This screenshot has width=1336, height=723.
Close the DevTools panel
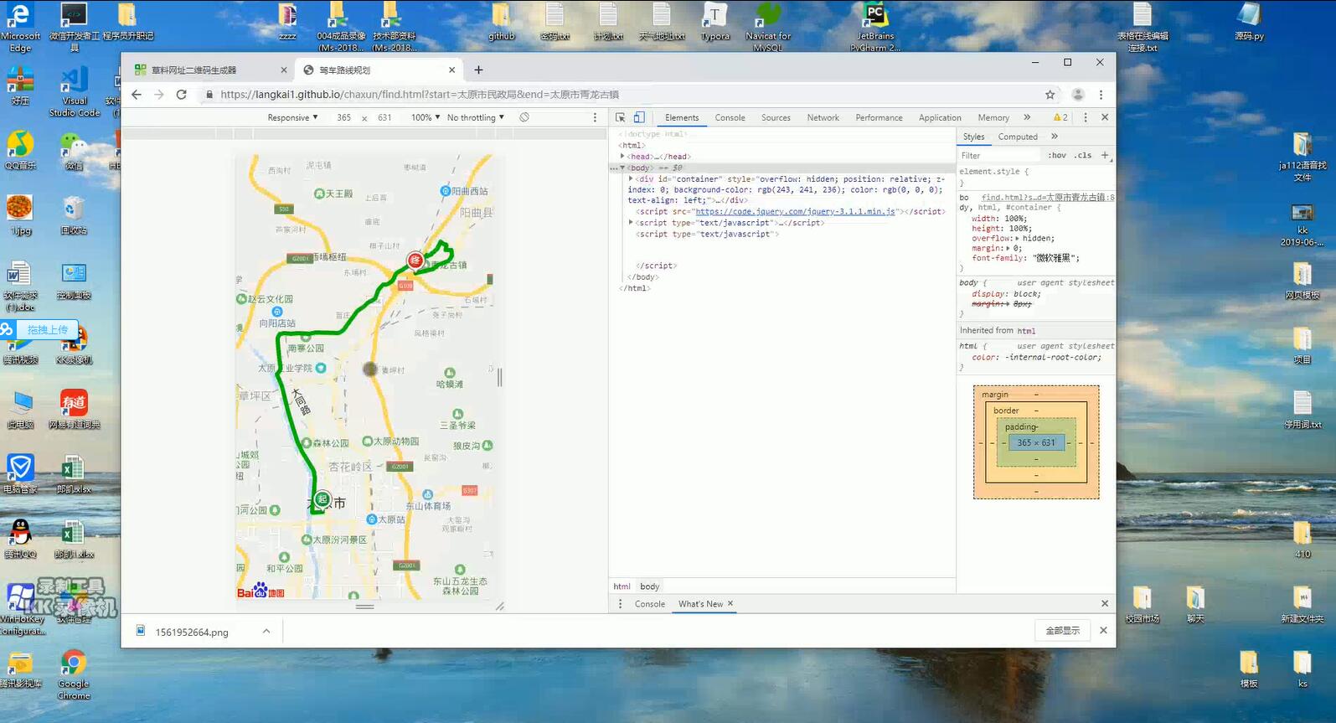(1105, 117)
